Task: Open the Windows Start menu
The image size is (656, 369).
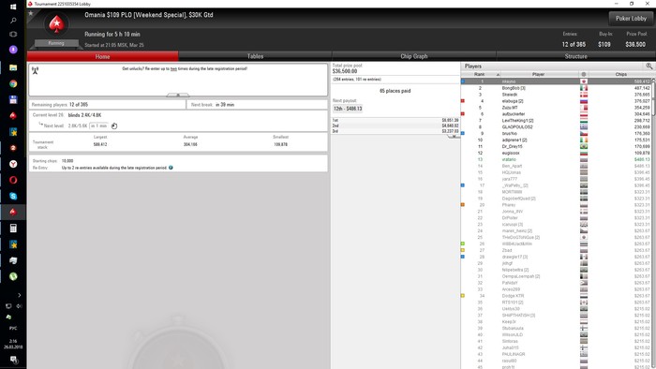Action: coord(13,7)
